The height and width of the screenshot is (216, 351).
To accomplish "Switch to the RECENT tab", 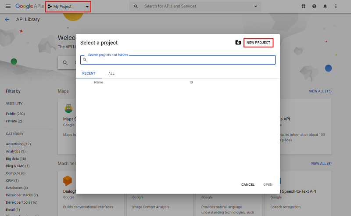I will 89,73.
